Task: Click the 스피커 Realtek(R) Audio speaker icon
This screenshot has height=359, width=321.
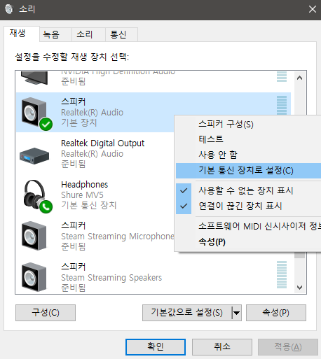Action: pyautogui.click(x=34, y=112)
